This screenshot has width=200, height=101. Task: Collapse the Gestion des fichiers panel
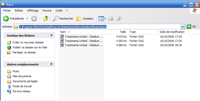pos(51,35)
